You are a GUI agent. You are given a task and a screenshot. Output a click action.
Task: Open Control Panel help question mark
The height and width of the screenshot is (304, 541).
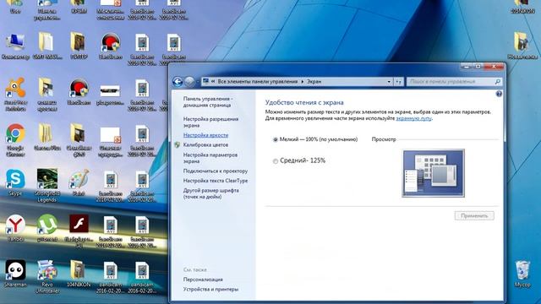point(499,94)
